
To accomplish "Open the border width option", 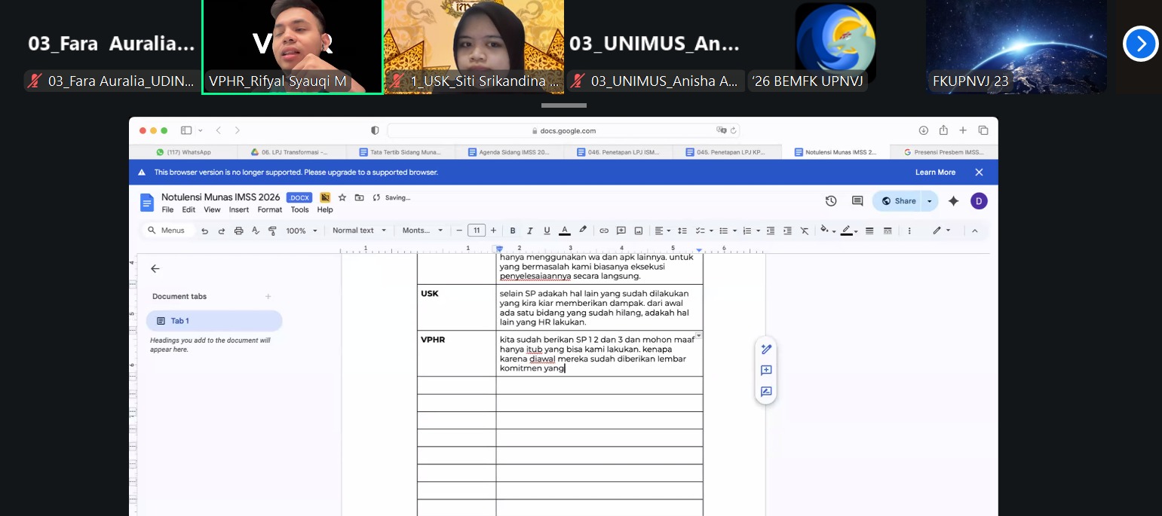I will click(x=869, y=231).
